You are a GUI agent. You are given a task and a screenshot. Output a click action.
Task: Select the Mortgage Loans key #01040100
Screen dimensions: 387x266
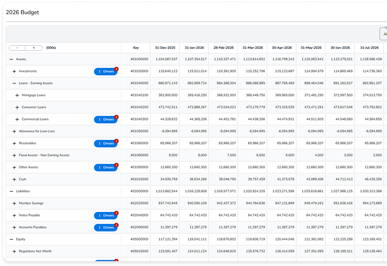point(140,95)
